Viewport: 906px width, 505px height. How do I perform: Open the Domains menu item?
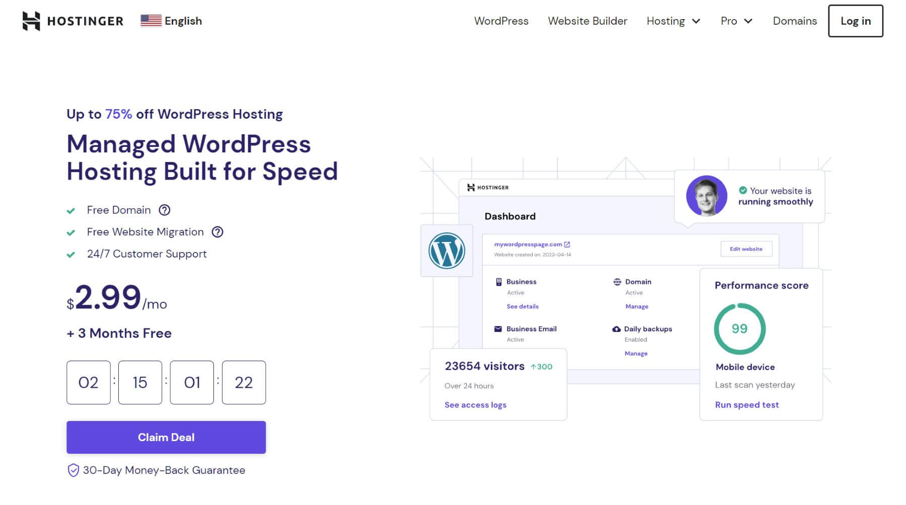tap(794, 21)
